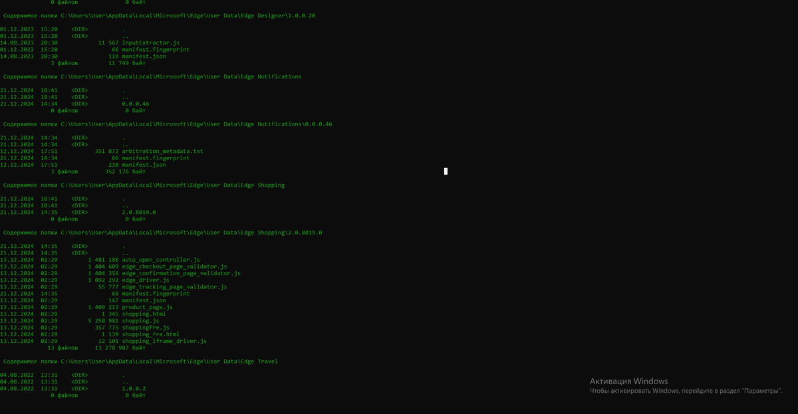Click the auto_open_controller.js entry

(x=161, y=260)
